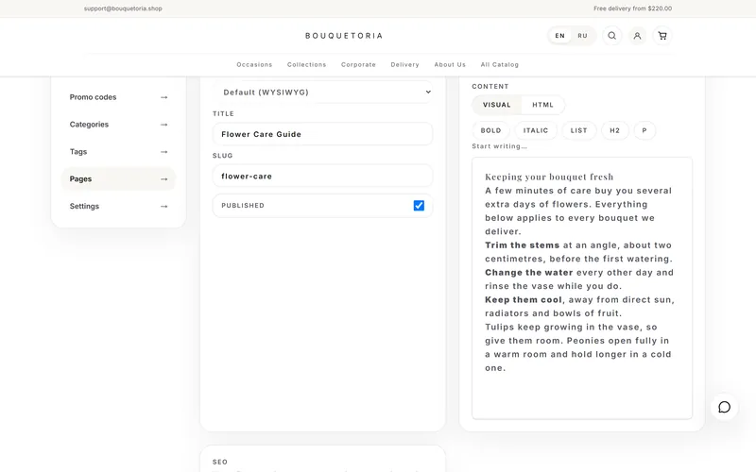Viewport: 756px width, 472px height.
Task: Switch language to RU
Action: coord(582,36)
